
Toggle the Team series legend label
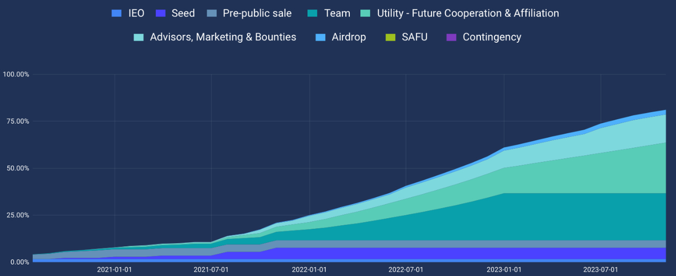click(x=337, y=13)
